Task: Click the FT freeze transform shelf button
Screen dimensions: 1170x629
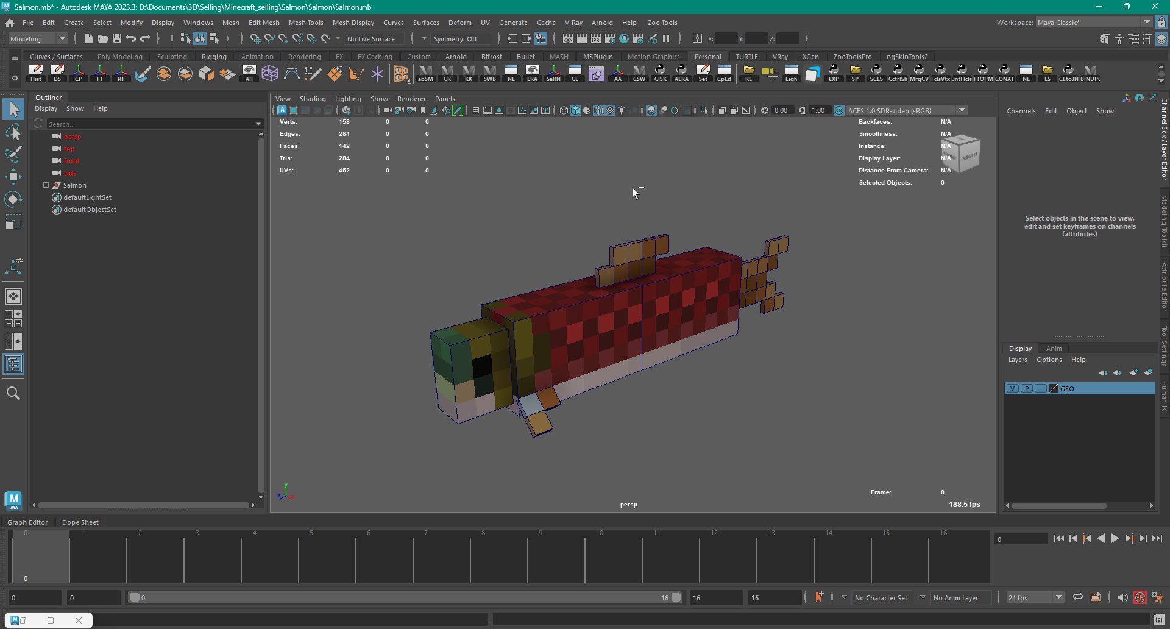Action: tap(100, 73)
